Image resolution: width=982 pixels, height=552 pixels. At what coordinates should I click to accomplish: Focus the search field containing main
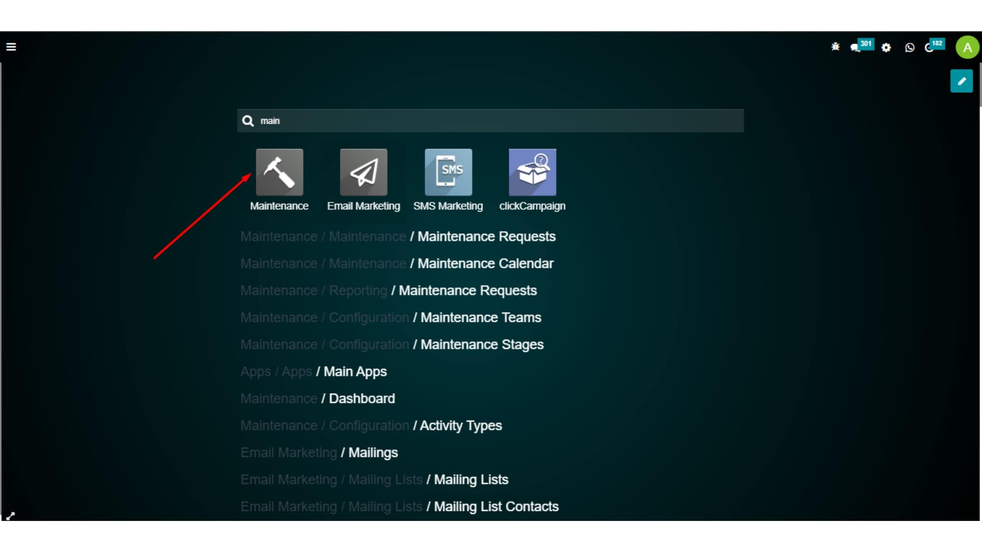491,121
